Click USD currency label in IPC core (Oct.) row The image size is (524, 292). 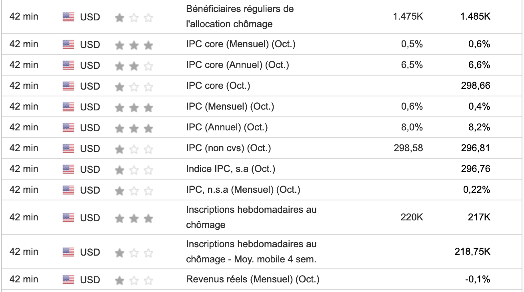click(90, 86)
